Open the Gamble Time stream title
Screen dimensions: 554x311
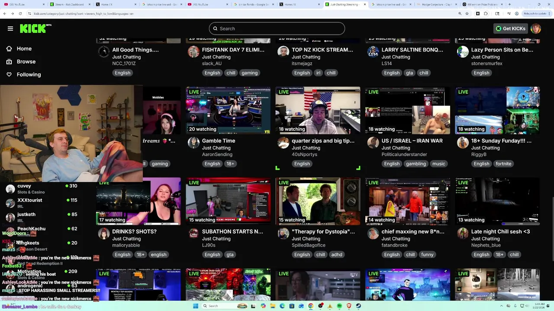point(219,141)
